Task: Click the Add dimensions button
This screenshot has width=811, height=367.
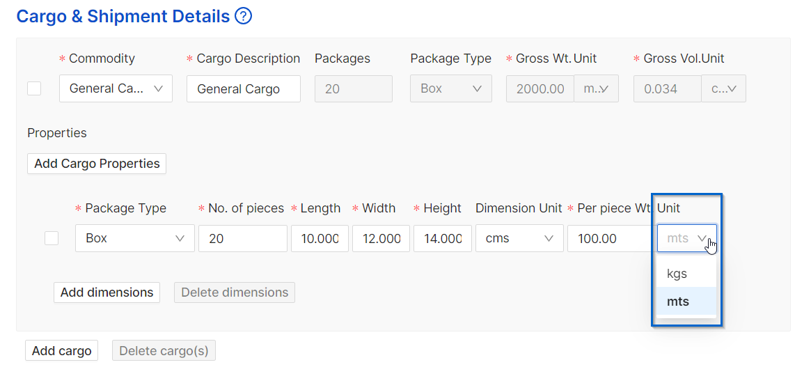Action: pos(107,292)
